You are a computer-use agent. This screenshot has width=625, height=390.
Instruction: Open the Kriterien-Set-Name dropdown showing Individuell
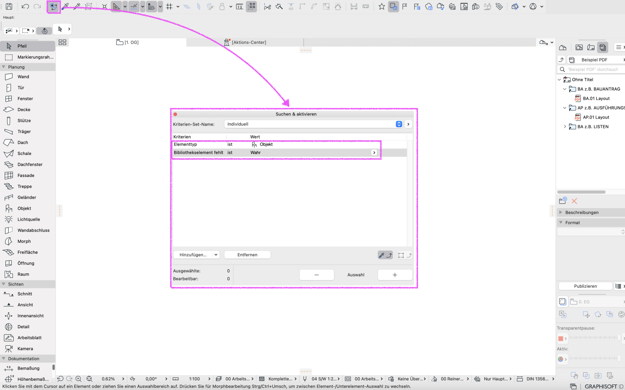coord(398,124)
